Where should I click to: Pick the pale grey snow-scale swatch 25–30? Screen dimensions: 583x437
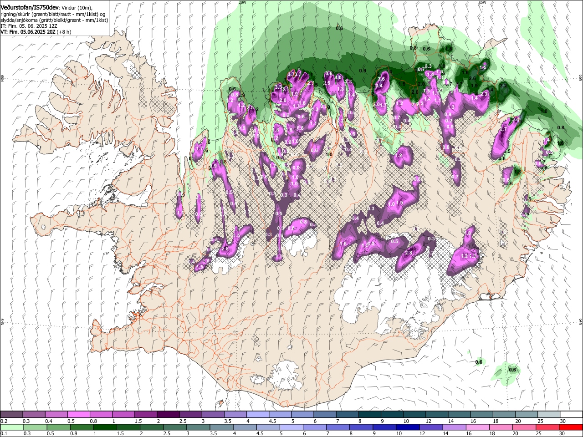pos(548,414)
